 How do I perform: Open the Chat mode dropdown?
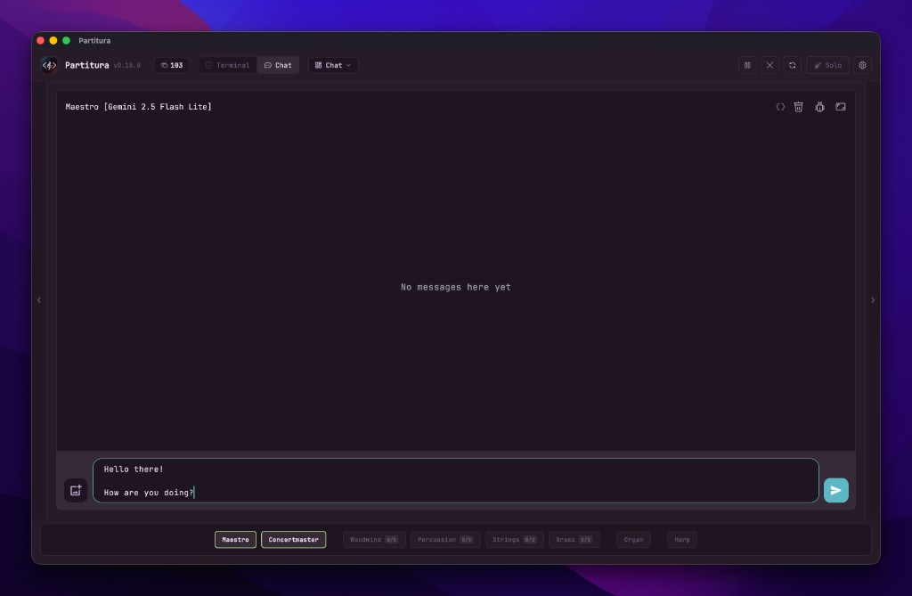pos(332,64)
